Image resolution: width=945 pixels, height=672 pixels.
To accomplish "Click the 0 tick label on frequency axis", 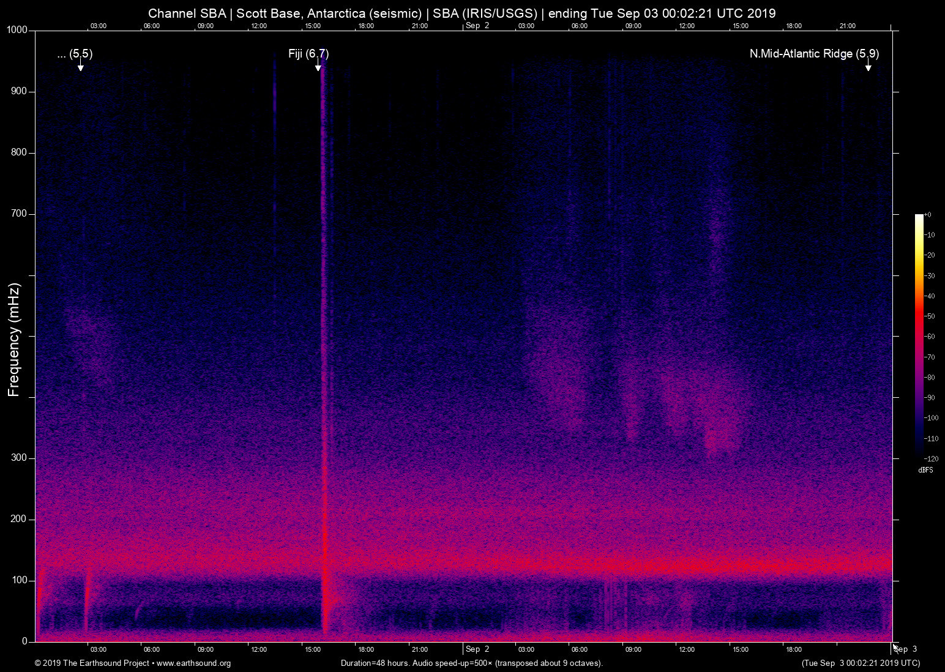I will tap(25, 641).
